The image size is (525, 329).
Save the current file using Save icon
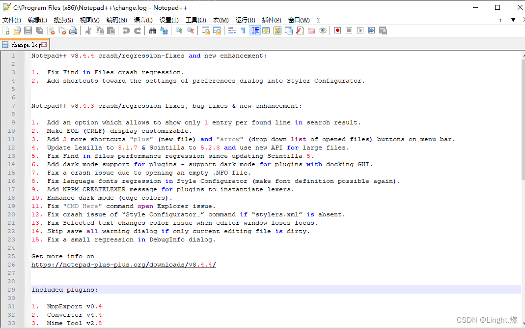(28, 31)
